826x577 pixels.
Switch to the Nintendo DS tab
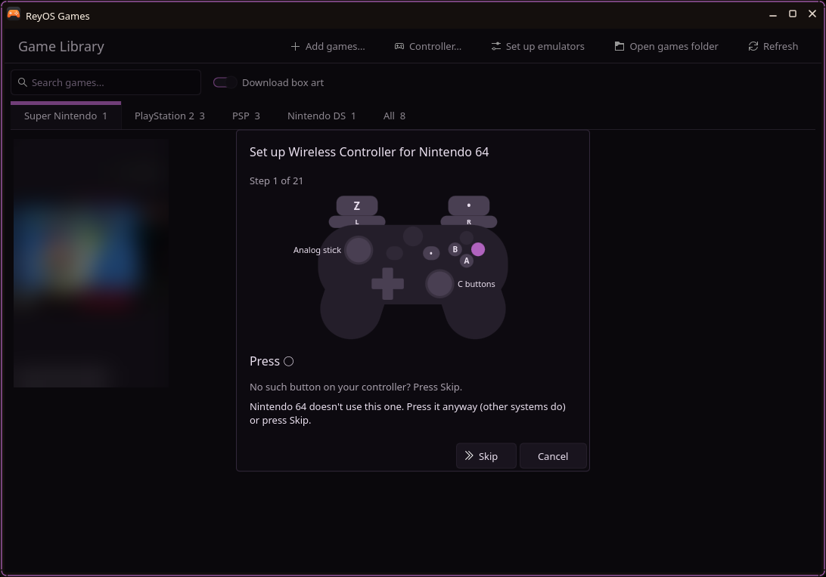(321, 116)
